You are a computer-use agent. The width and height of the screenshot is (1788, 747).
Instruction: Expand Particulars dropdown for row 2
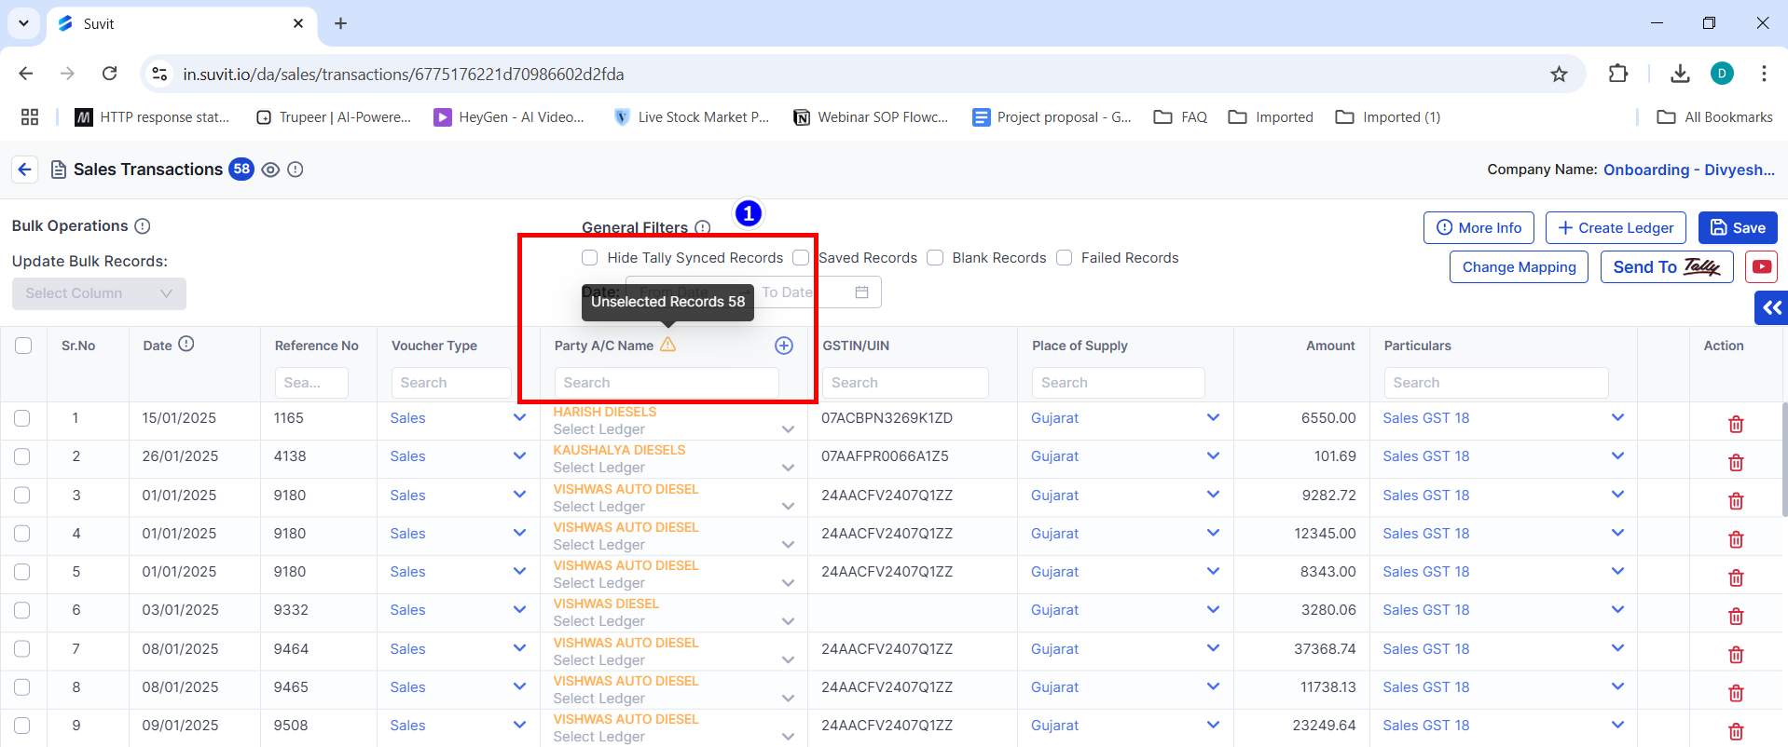coord(1617,455)
